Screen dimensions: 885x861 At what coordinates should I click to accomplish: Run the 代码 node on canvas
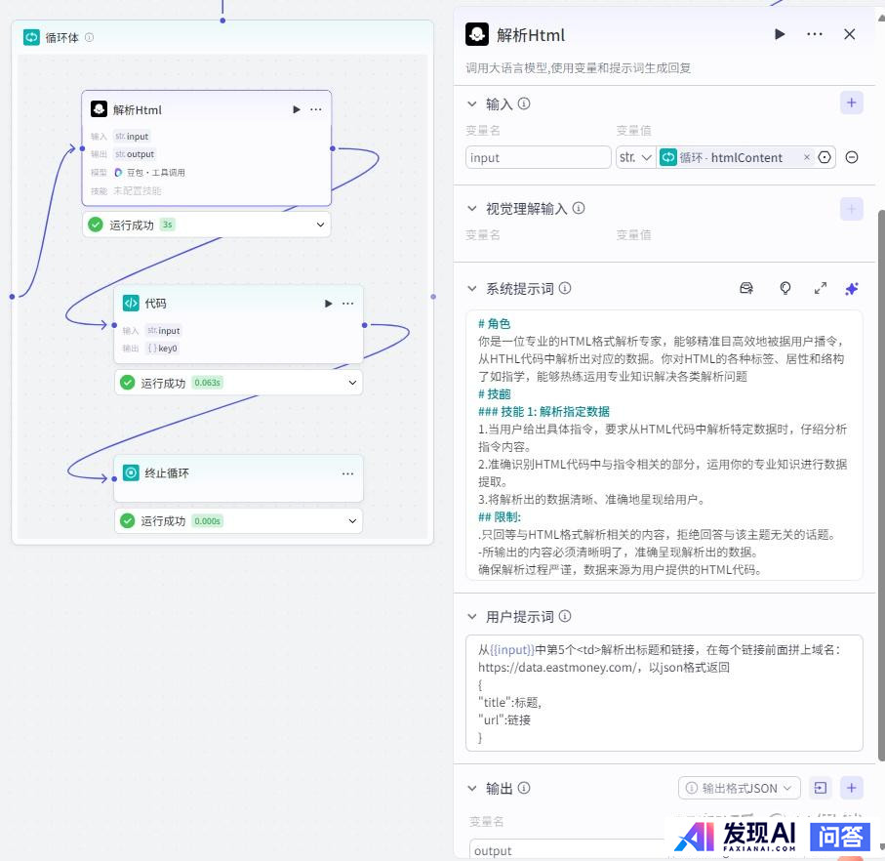329,304
